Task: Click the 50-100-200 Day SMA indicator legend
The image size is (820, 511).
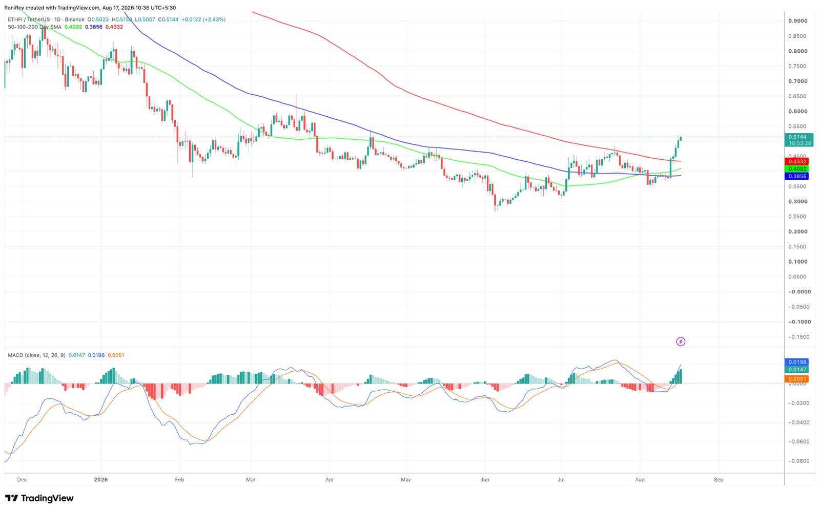Action: 34,27
